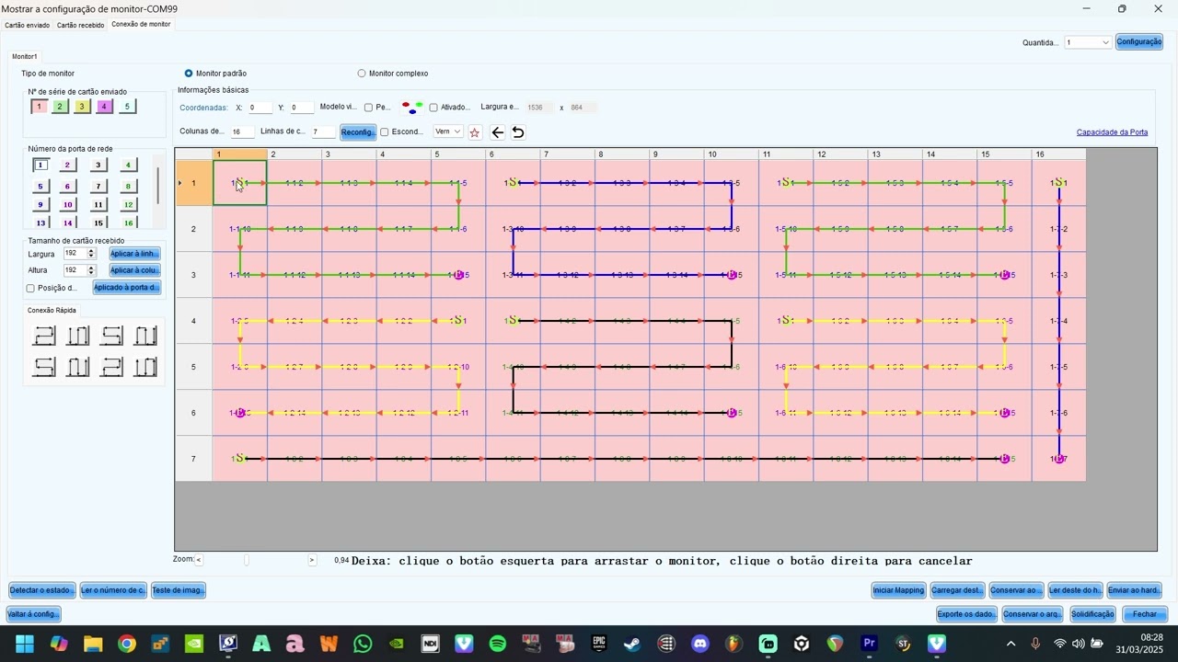Click the Solidificação button
This screenshot has height=662, width=1178.
pyautogui.click(x=1093, y=614)
